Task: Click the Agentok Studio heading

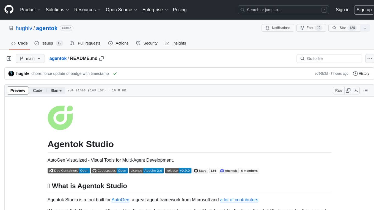Action: (81, 144)
